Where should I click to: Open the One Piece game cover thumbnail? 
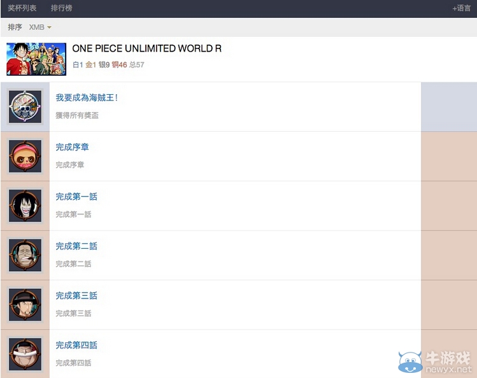pos(36,59)
